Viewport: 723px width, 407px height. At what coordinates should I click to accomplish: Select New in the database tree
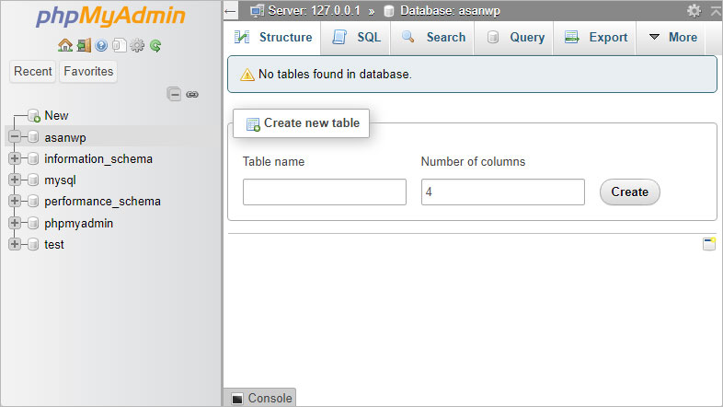pyautogui.click(x=56, y=115)
